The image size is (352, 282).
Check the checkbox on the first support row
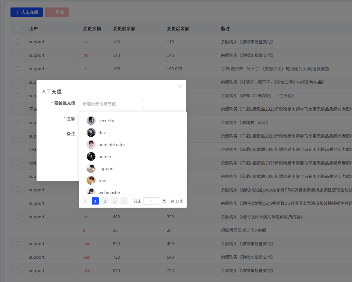(x=18, y=42)
